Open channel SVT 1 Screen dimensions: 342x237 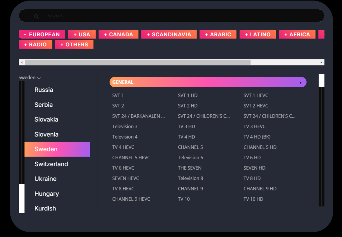118,95
